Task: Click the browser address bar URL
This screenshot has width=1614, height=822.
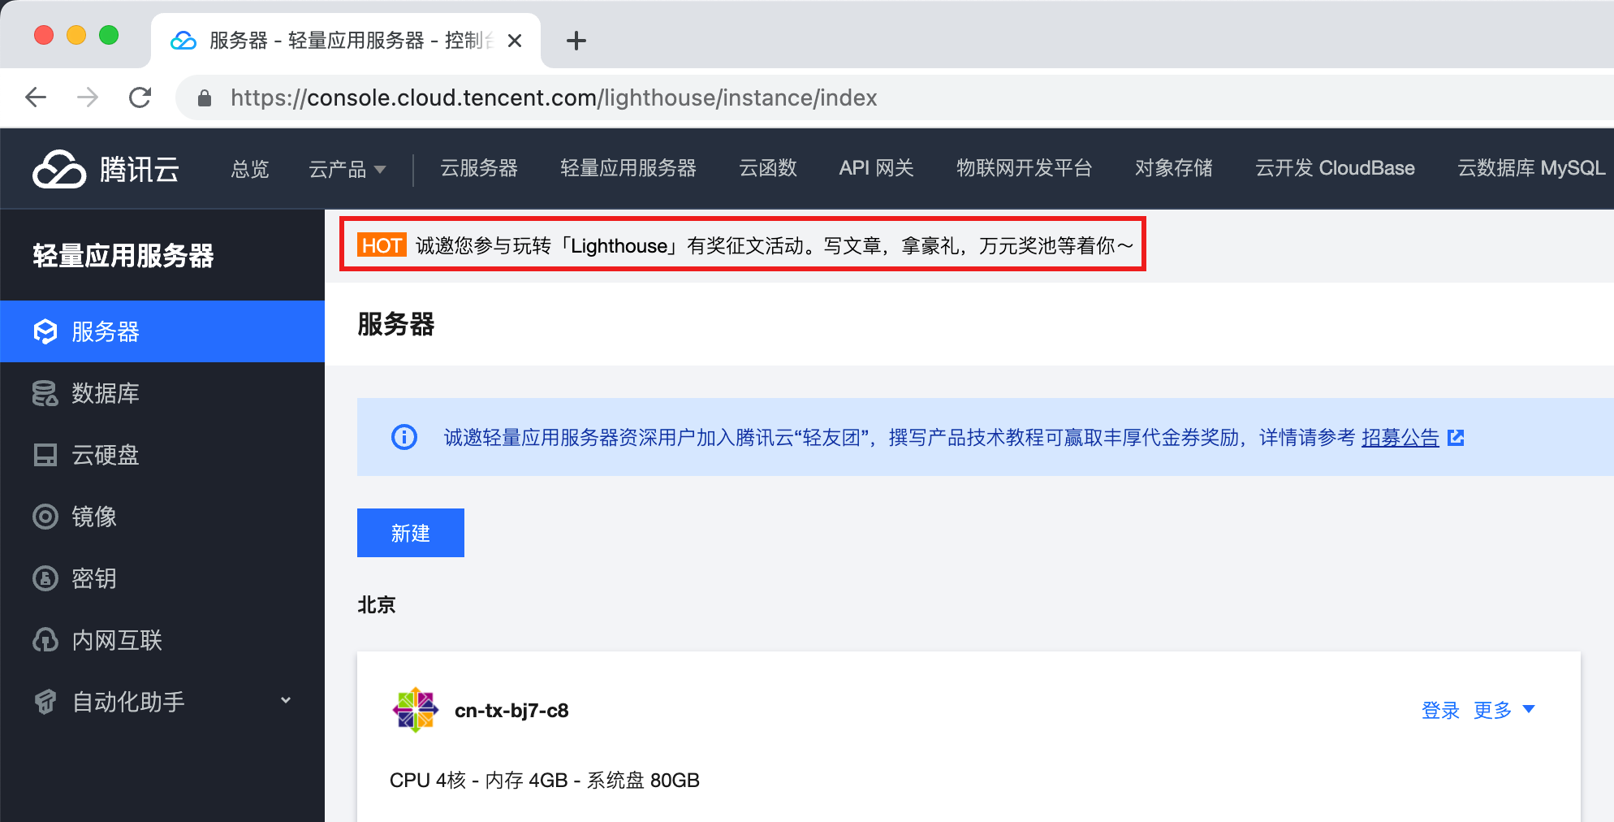Action: pyautogui.click(x=554, y=97)
